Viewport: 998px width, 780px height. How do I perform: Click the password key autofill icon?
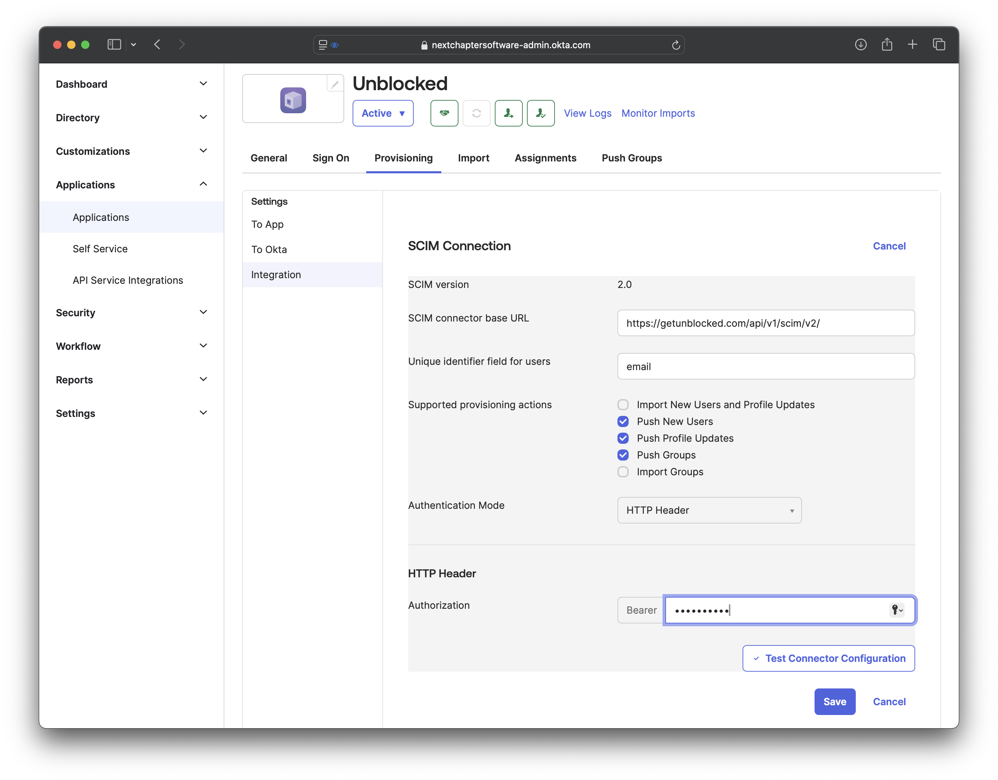click(897, 610)
